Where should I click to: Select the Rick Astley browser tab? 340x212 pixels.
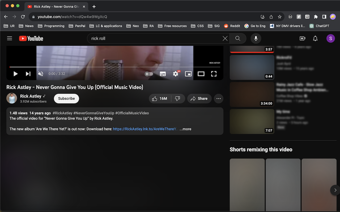click(56, 7)
